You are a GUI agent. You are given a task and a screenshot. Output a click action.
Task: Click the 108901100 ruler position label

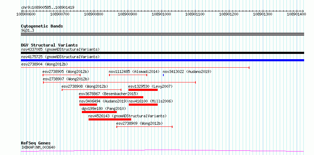coord(195,14)
